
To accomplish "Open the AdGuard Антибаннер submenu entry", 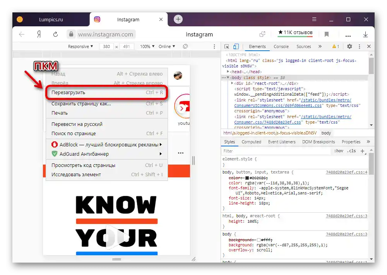I will coord(107,154).
